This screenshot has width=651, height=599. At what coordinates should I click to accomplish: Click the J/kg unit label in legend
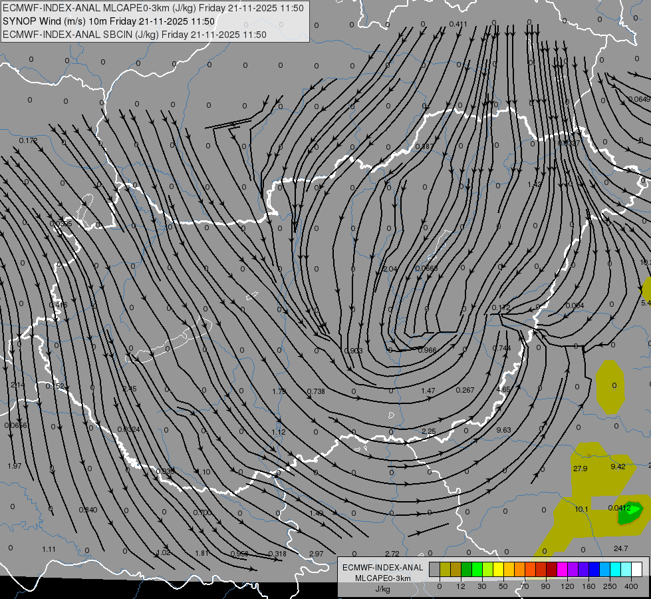coord(383,589)
